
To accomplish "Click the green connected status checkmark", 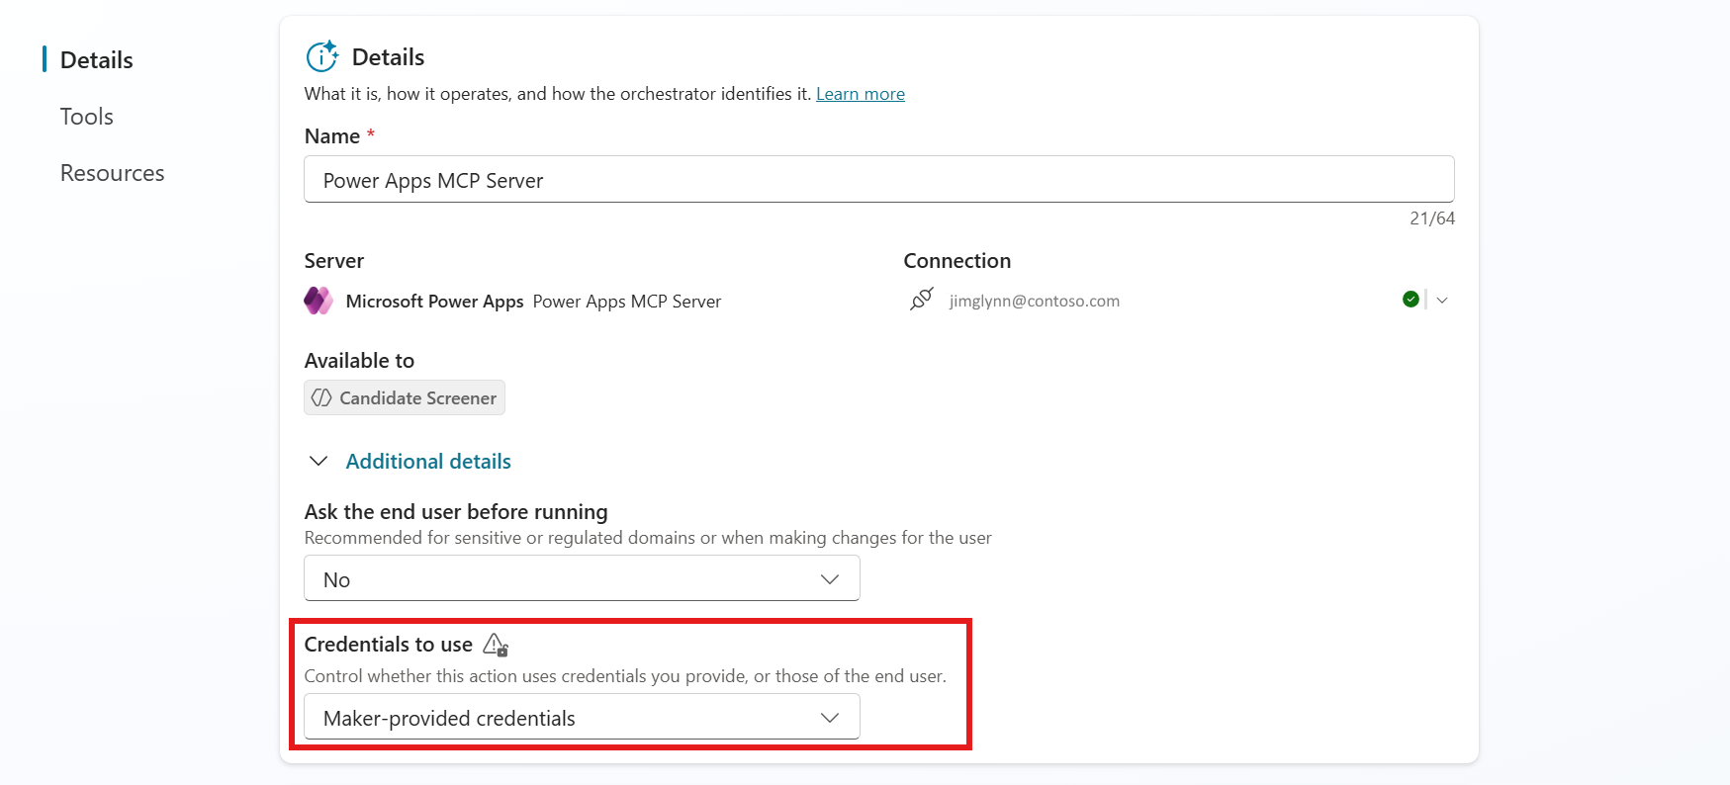I will click(1410, 299).
